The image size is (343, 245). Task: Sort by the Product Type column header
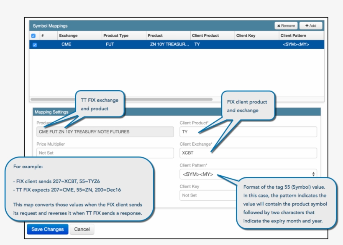coord(116,36)
